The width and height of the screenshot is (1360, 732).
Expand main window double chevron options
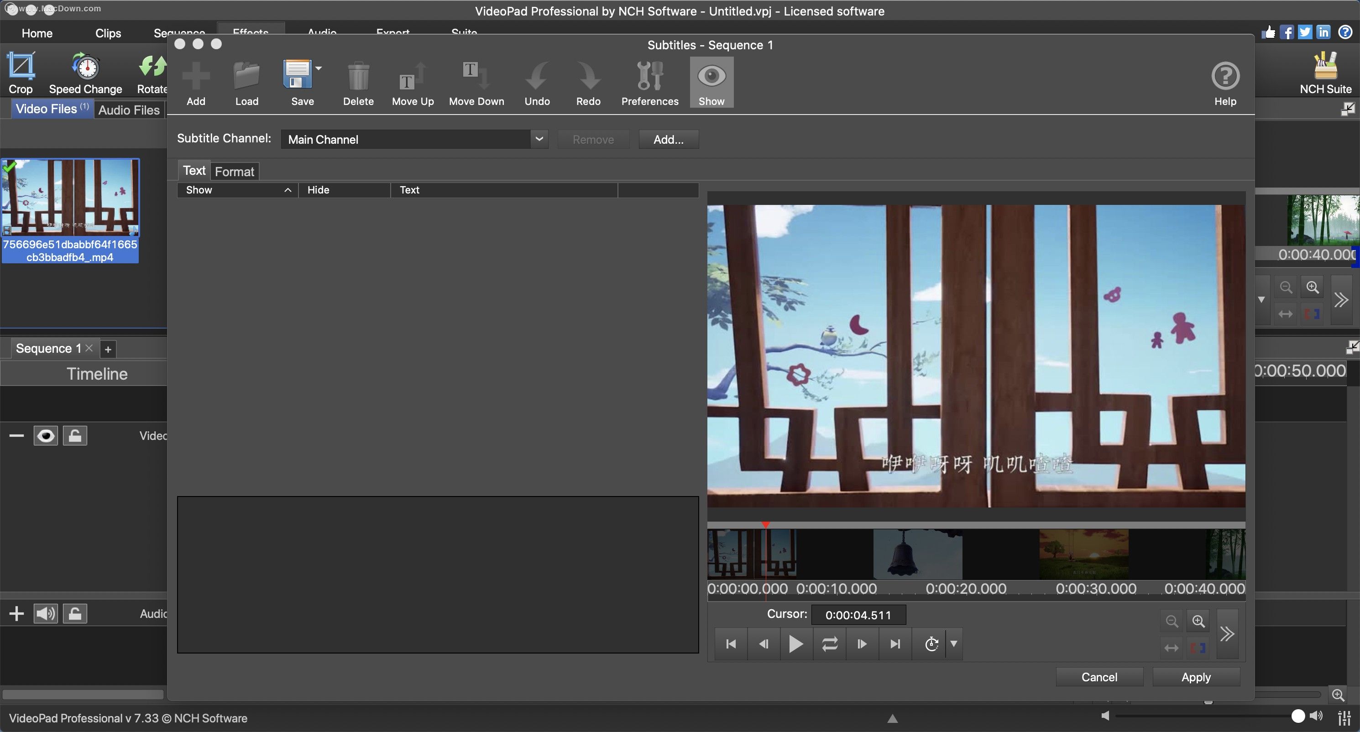1341,299
